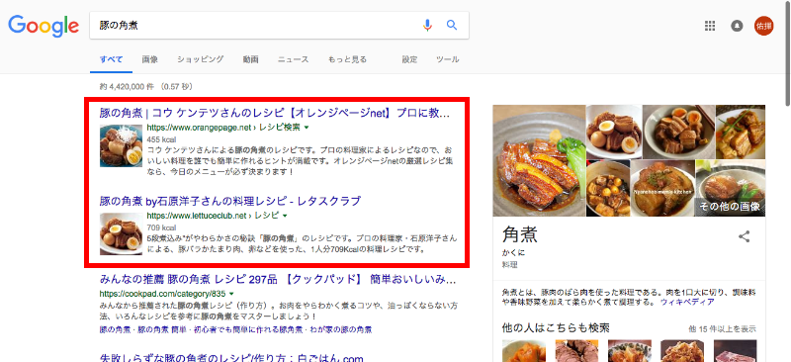Image resolution: width=791 pixels, height=362 pixels.
Task: Switch to the ショッピング tab
Action: 201,59
